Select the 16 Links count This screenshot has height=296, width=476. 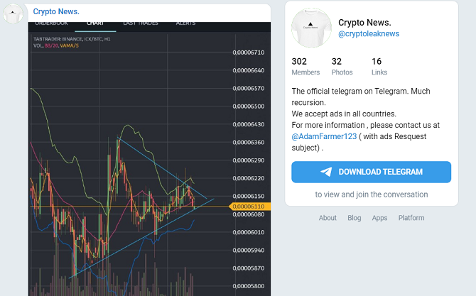coord(379,67)
